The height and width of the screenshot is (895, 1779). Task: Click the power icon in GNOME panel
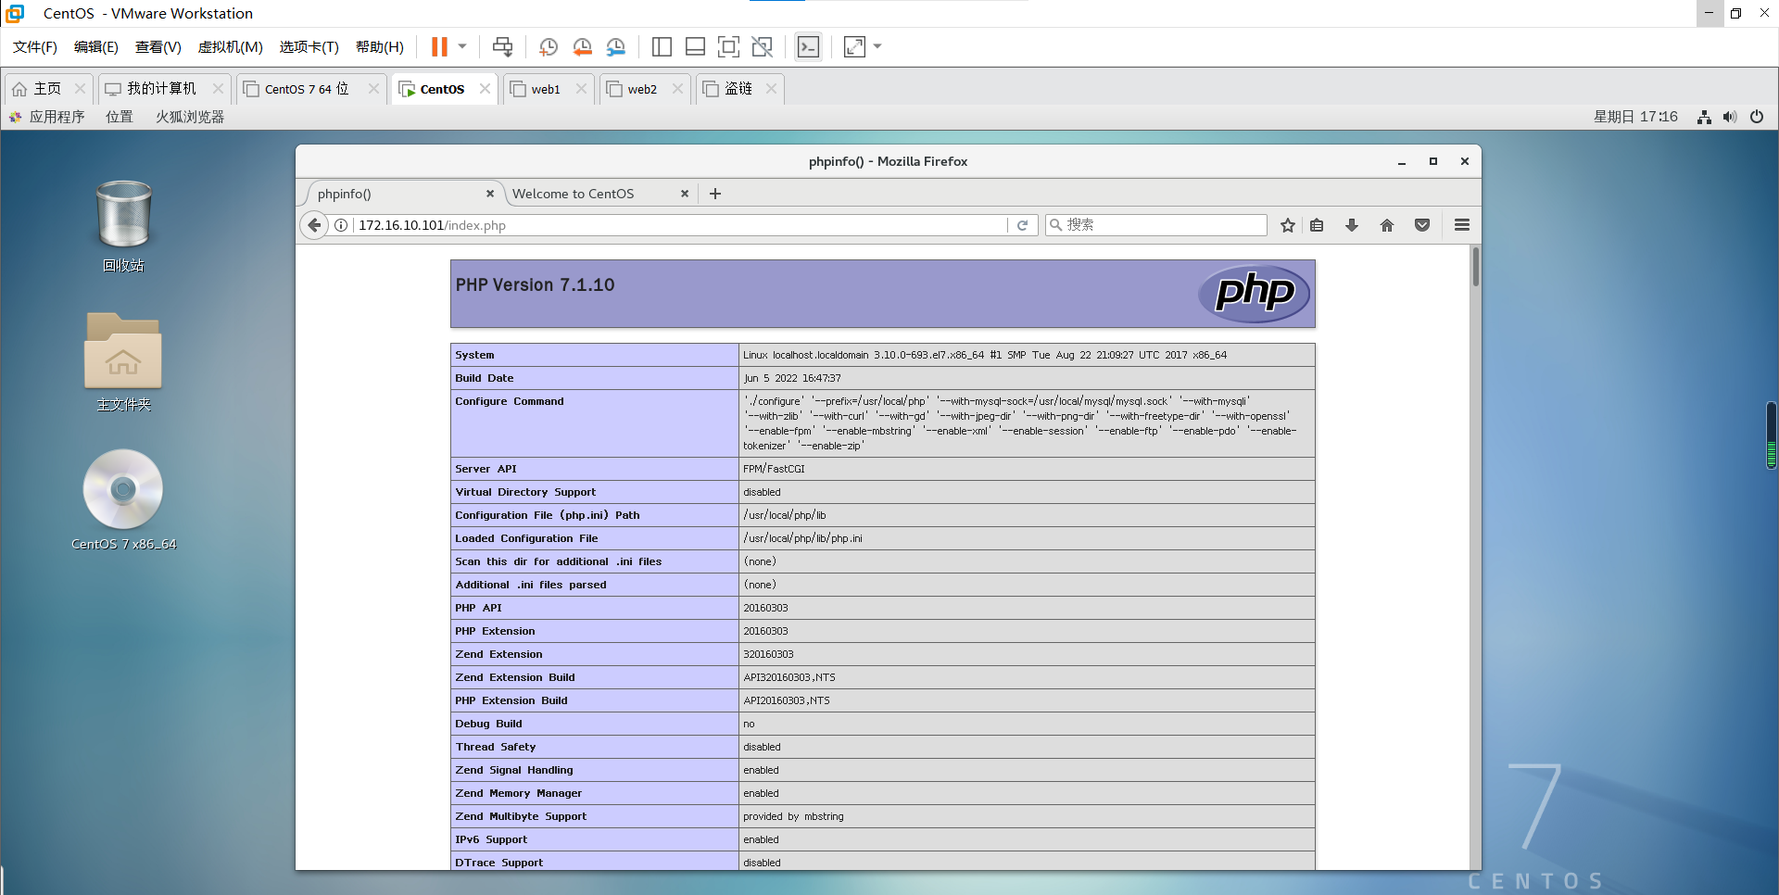[x=1757, y=117]
